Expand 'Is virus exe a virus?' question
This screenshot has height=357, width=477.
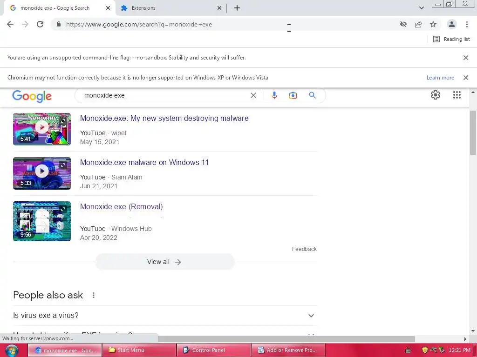point(165,316)
